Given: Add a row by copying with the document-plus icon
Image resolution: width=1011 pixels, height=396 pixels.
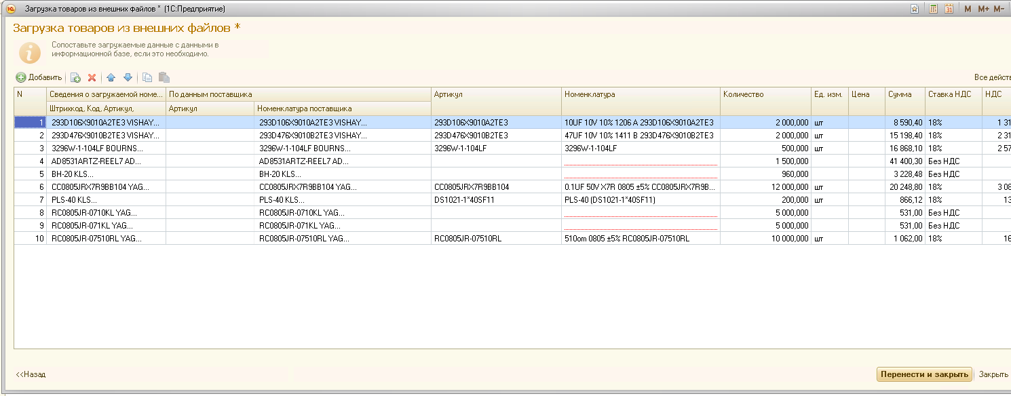Looking at the screenshot, I should (76, 78).
